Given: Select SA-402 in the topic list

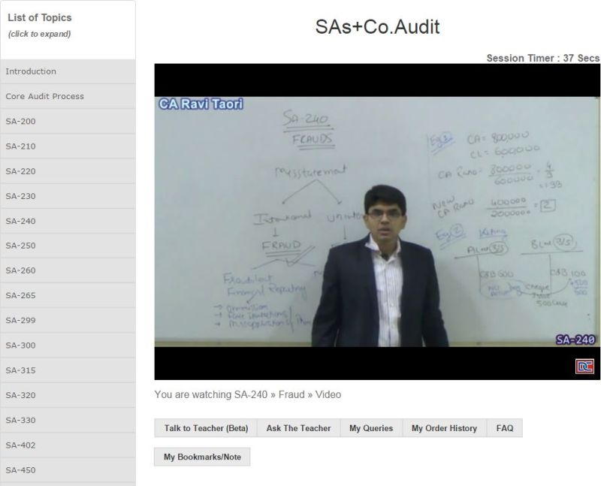Looking at the screenshot, I should point(68,445).
